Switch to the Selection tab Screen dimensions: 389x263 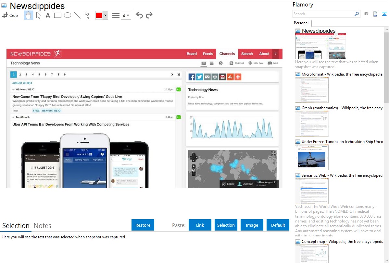click(16, 226)
